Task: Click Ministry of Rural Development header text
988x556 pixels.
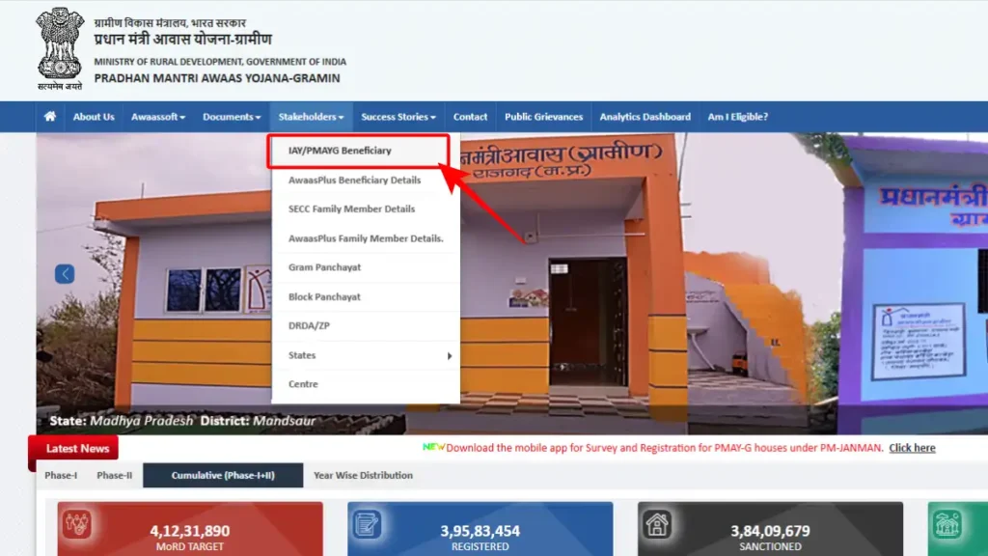Action: click(x=221, y=62)
